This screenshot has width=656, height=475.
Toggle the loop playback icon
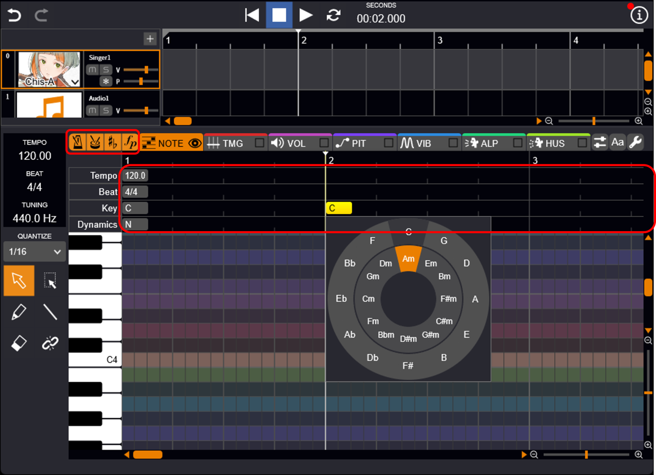pos(334,15)
